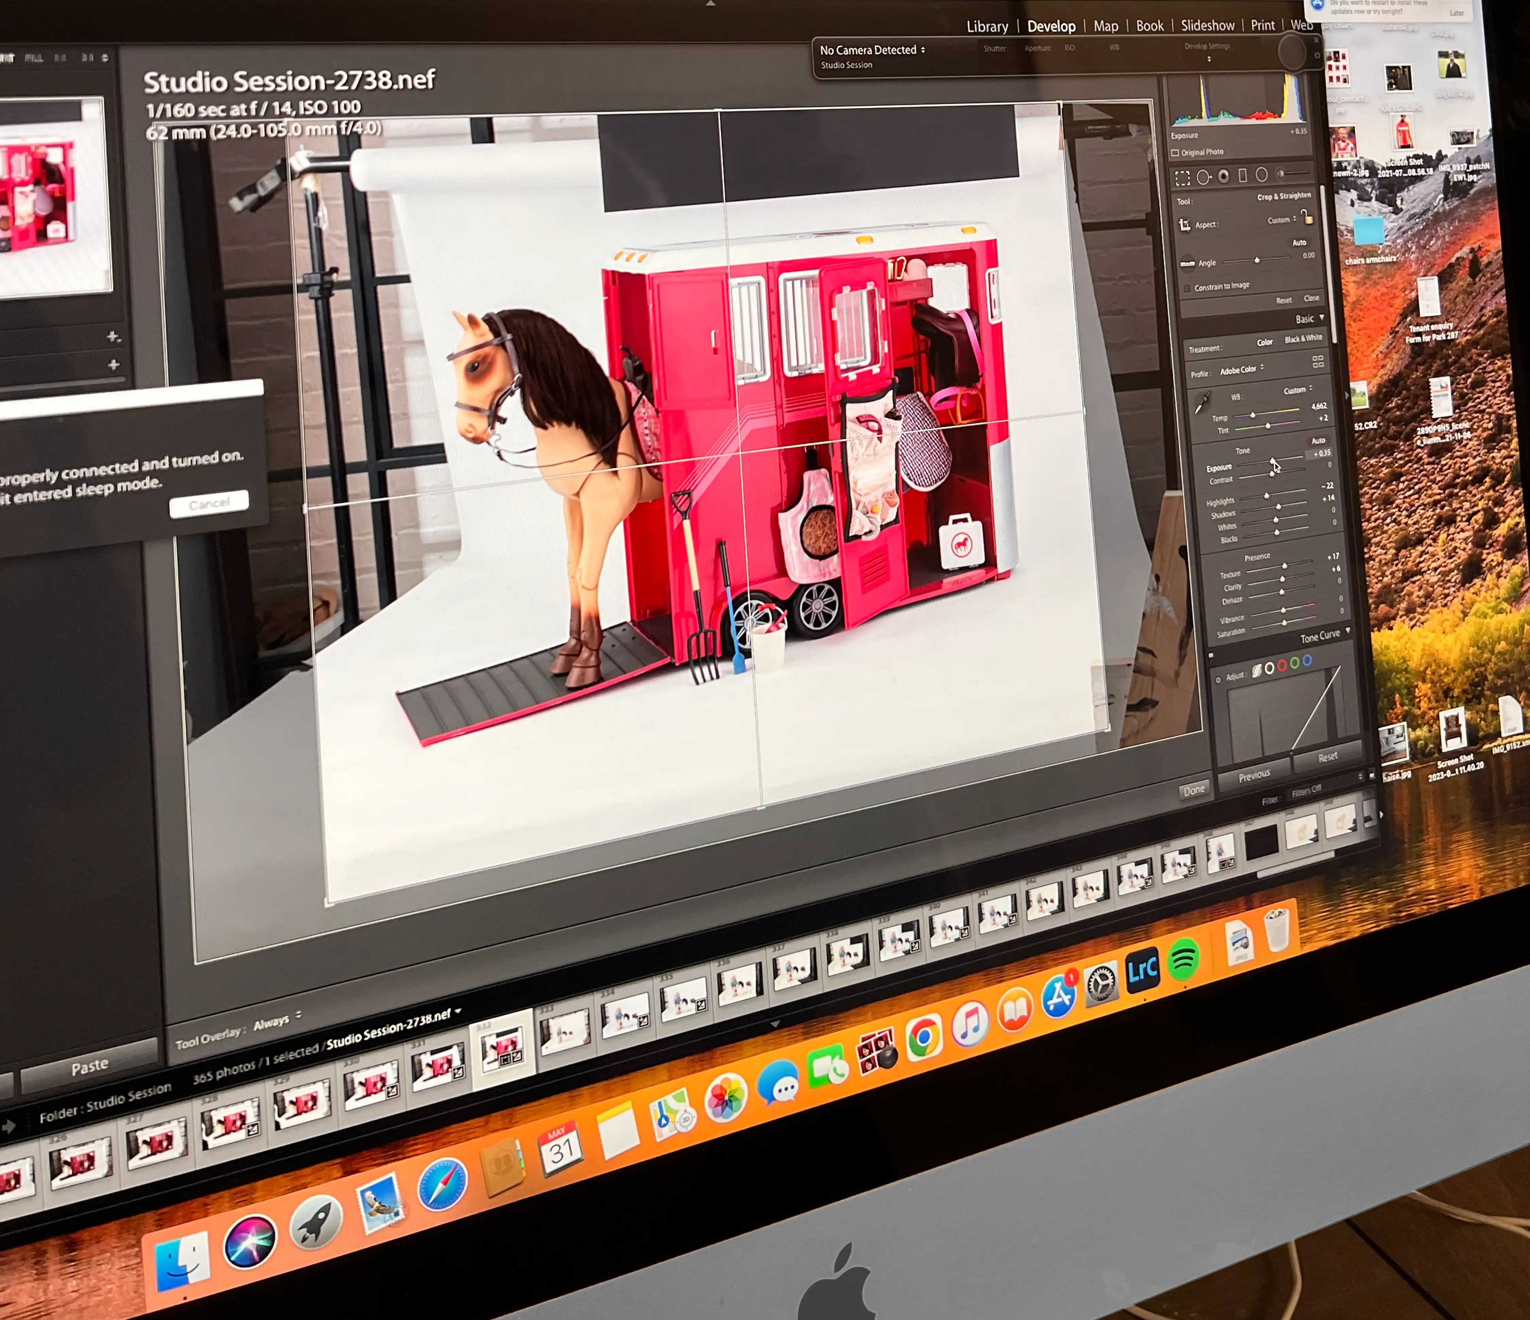
Task: Select the Red Eye Correction tool
Action: pos(1224,176)
